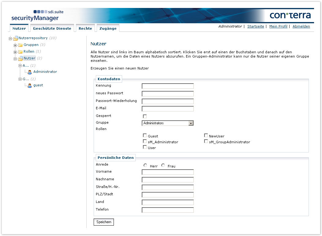
Task: Follow the Abmelden link
Action: 301,26
